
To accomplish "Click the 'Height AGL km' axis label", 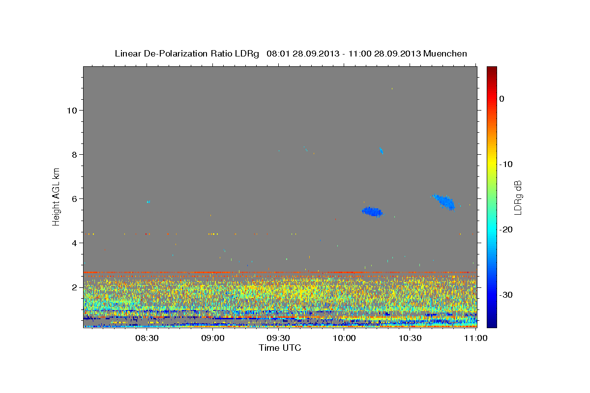I will 57,197.
